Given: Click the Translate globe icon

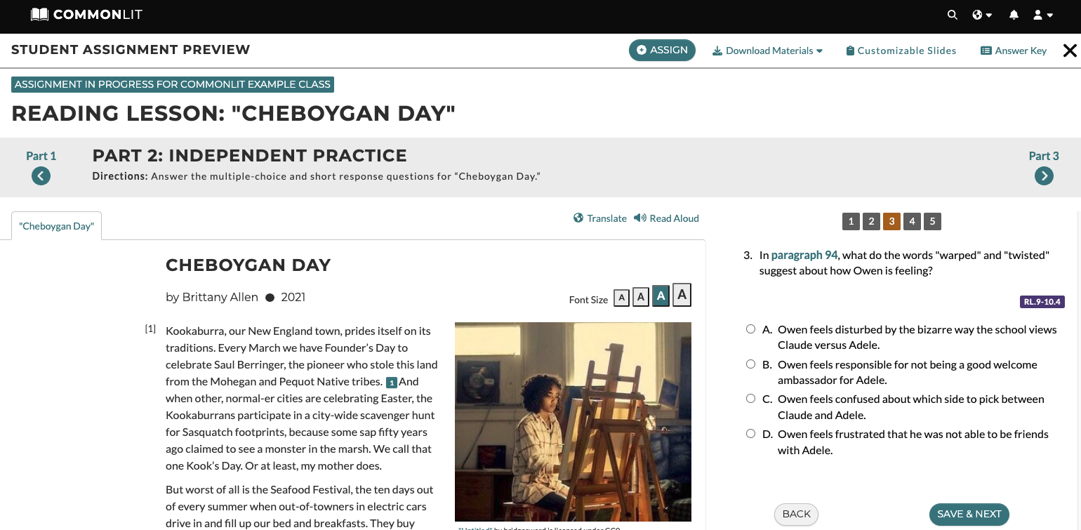Looking at the screenshot, I should 578,218.
